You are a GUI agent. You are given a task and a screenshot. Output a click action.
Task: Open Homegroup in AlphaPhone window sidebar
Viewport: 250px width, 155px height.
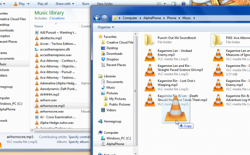click(110, 121)
